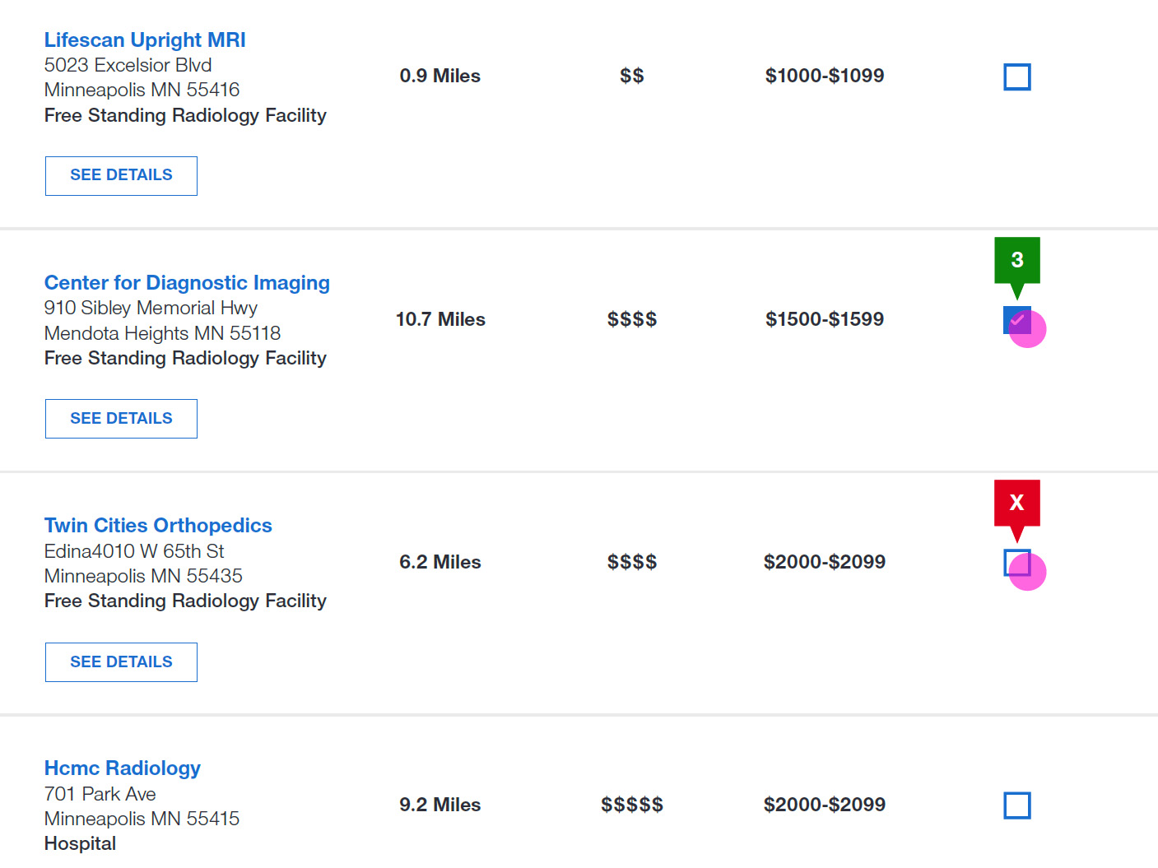The width and height of the screenshot is (1158, 868).
Task: Check the Twin Cities Orthopedics compare checkbox
Action: pos(1017,563)
